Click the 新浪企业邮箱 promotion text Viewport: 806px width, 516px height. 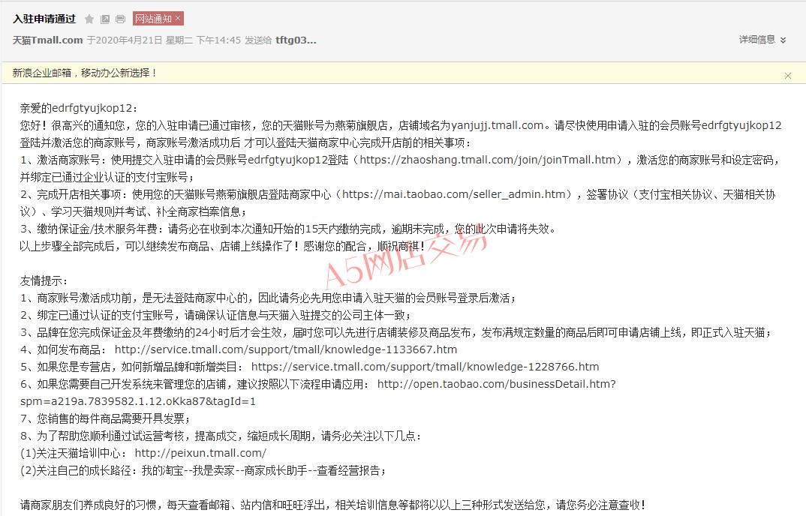[84, 73]
